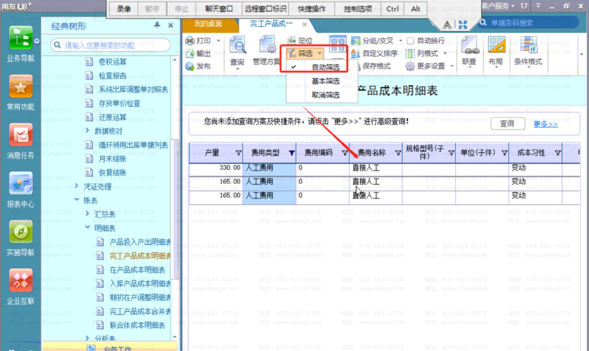589x351 pixels.
Task: Open the 费用类型 column filter dropdown
Action: pyautogui.click(x=291, y=153)
